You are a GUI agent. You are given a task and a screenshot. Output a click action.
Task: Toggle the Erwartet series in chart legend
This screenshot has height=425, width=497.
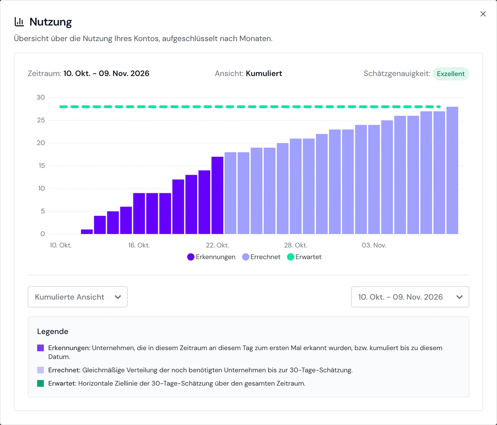304,257
